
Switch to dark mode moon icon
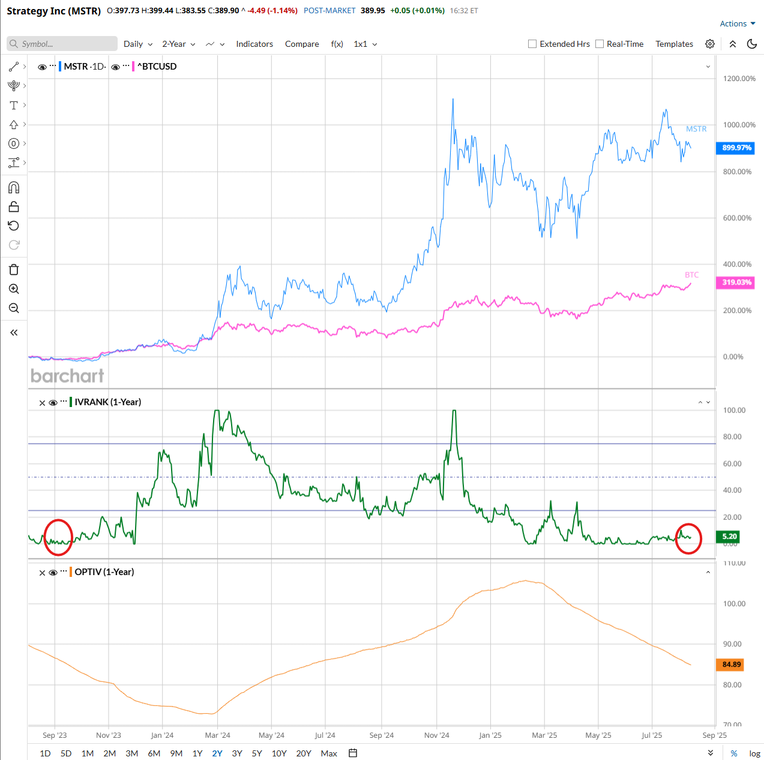click(x=752, y=44)
